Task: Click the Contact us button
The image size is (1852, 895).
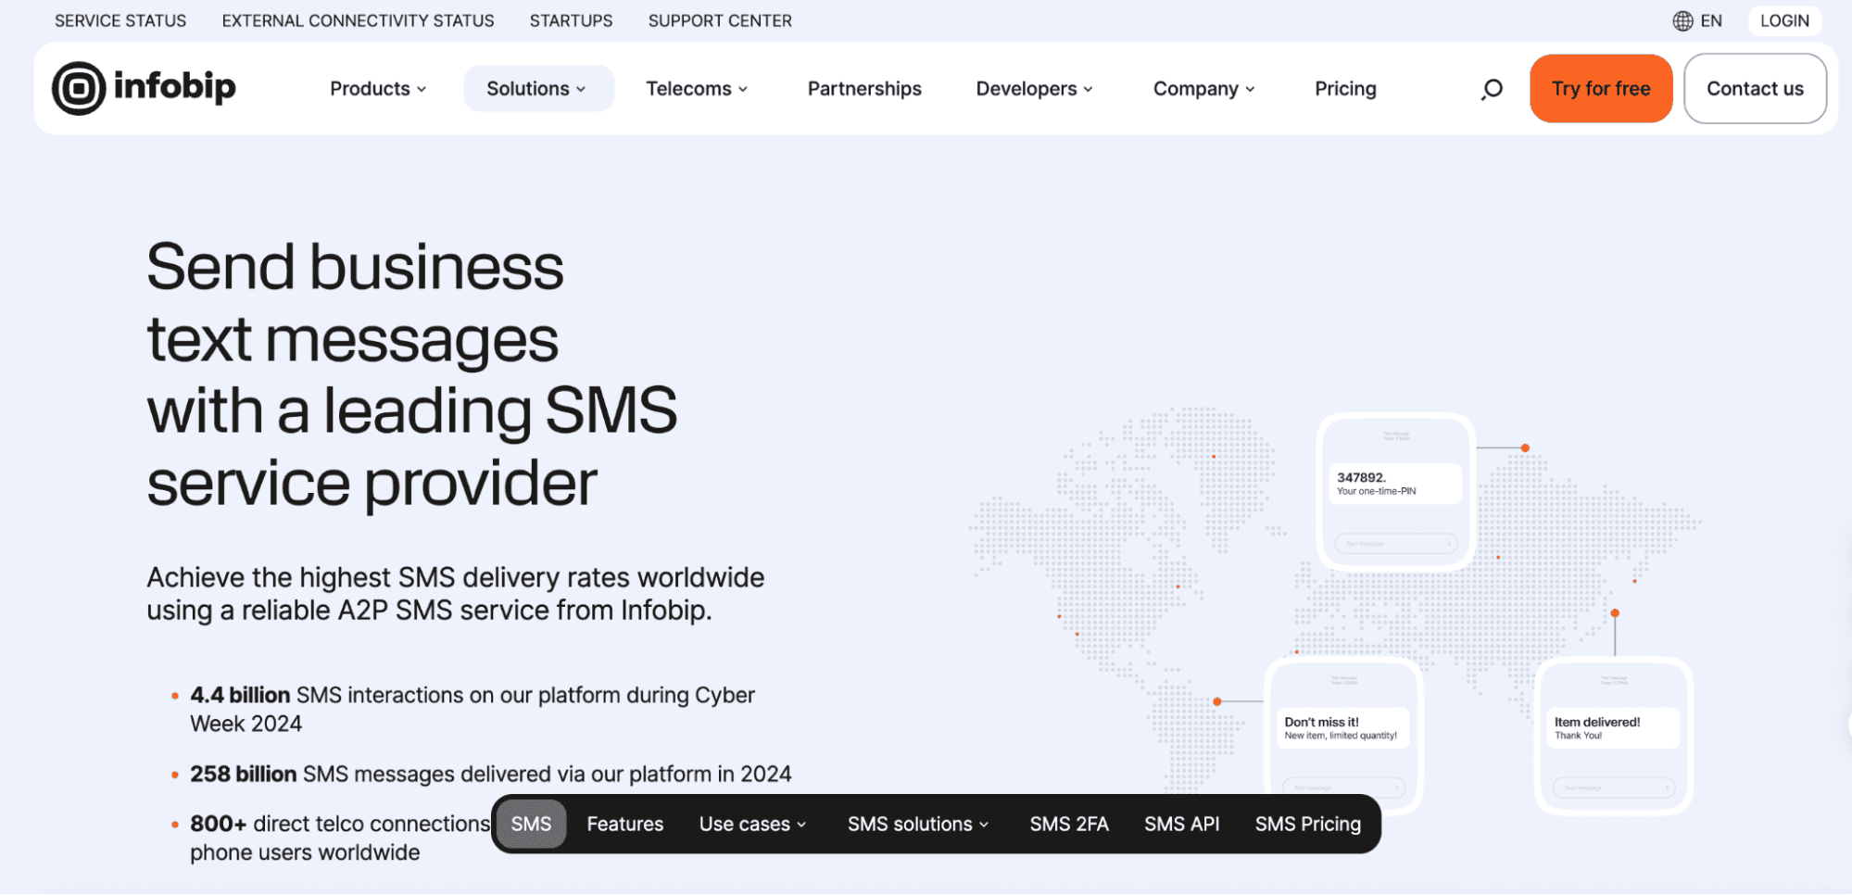Action: [x=1755, y=89]
